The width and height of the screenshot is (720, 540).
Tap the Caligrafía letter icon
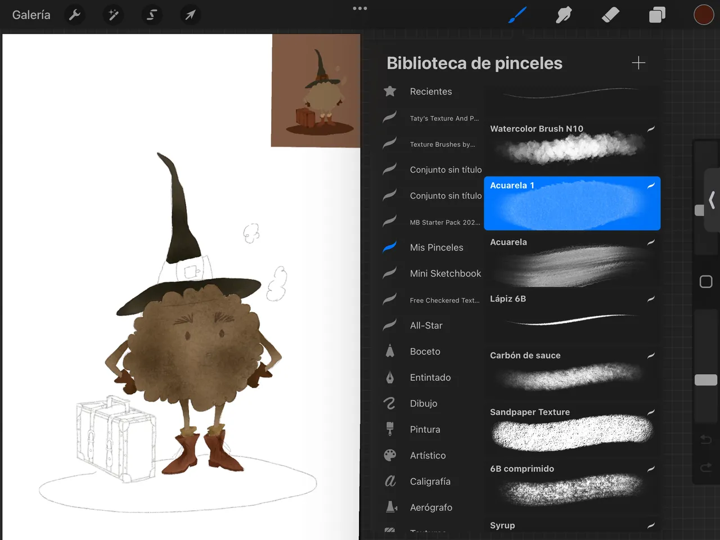click(x=390, y=481)
